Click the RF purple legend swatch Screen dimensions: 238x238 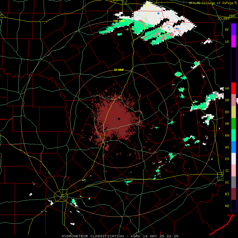click(234, 30)
